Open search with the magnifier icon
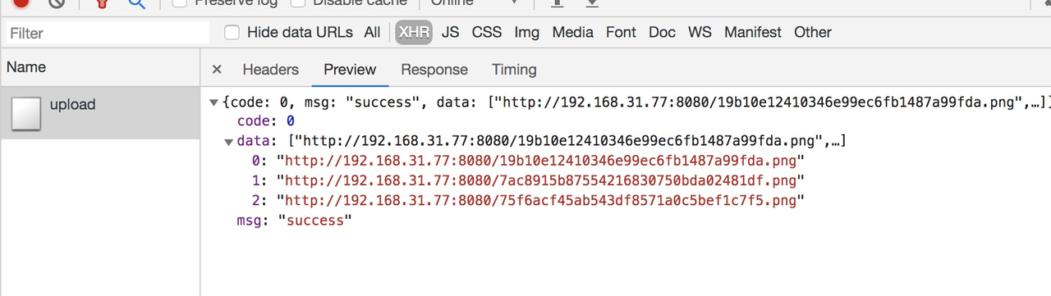Image resolution: width=1051 pixels, height=296 pixels. click(136, 3)
